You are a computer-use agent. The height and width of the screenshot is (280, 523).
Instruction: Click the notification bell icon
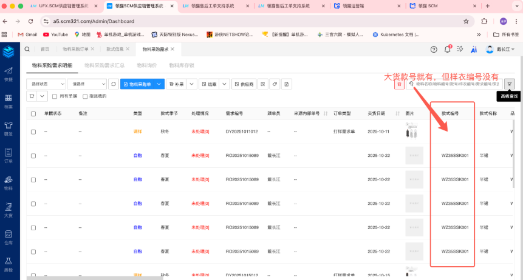tap(448, 49)
